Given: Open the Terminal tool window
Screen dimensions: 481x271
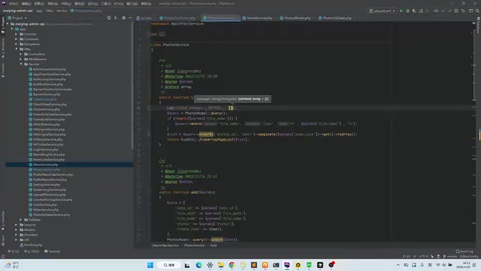Looking at the screenshot, I should pyautogui.click(x=52, y=251).
